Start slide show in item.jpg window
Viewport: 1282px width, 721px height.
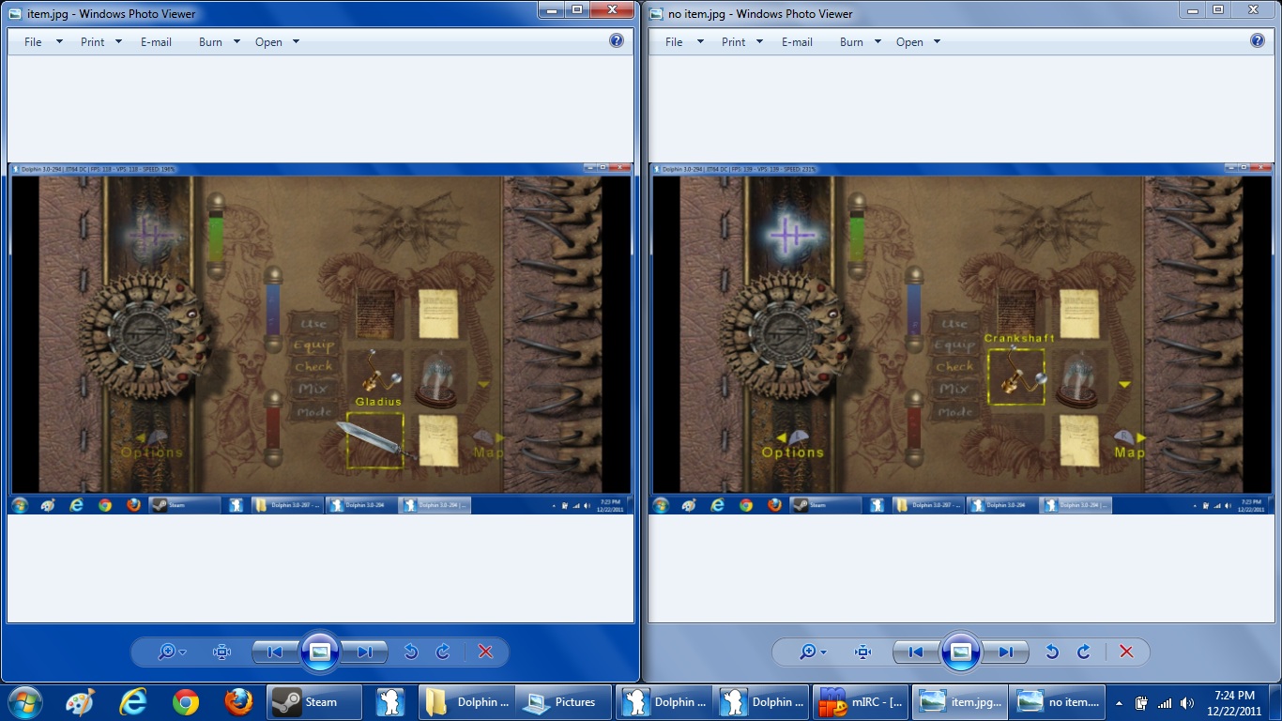pos(320,652)
